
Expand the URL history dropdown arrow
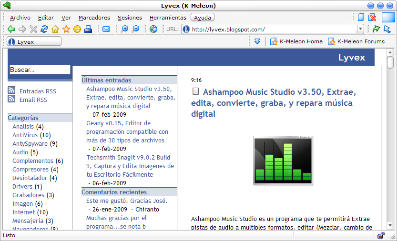(x=360, y=29)
